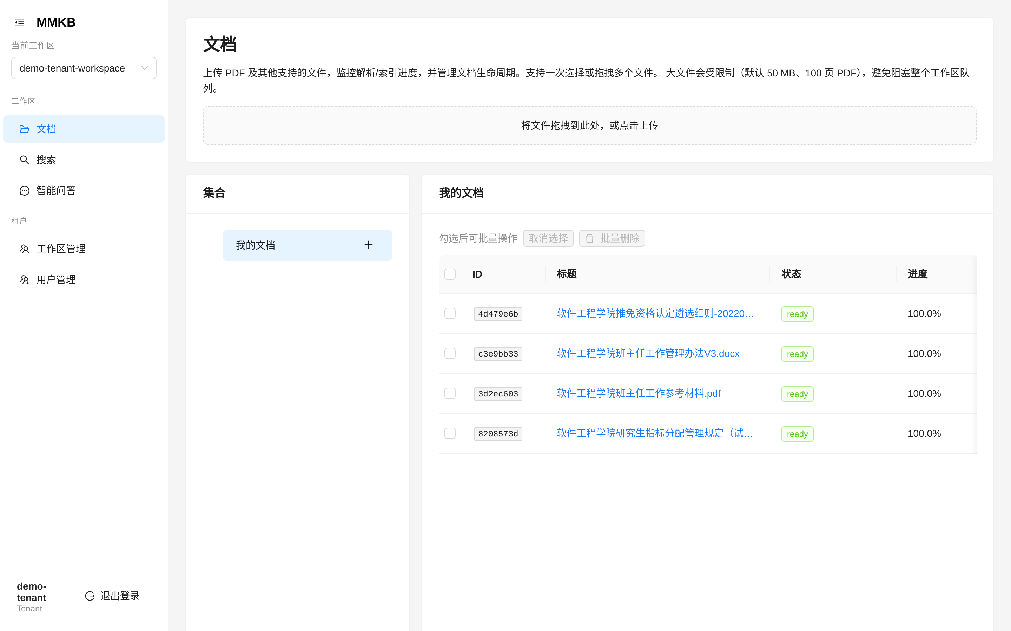Click the user-add icon beside 用户管理
This screenshot has height=631, width=1011.
point(24,280)
